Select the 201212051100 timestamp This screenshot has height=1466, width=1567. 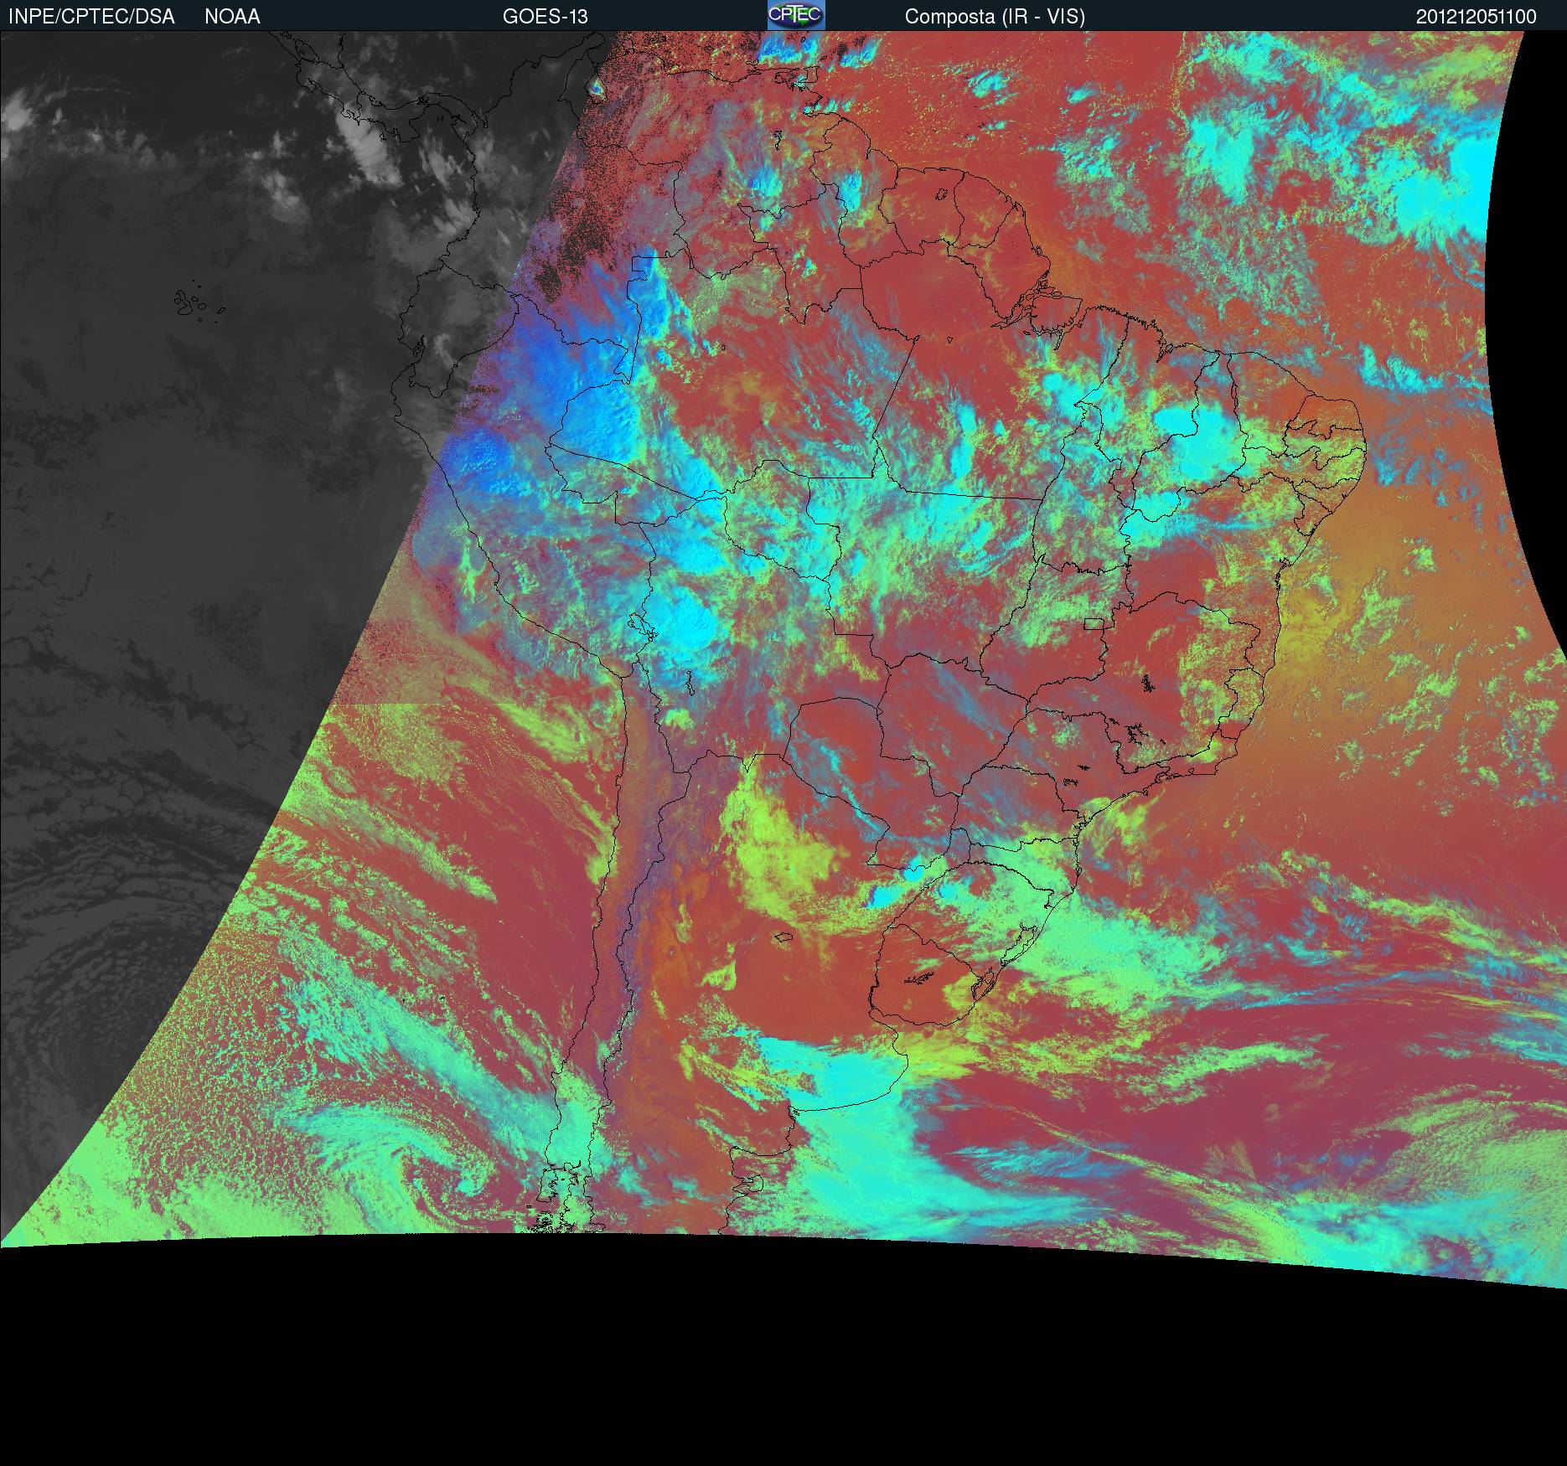tap(1476, 17)
